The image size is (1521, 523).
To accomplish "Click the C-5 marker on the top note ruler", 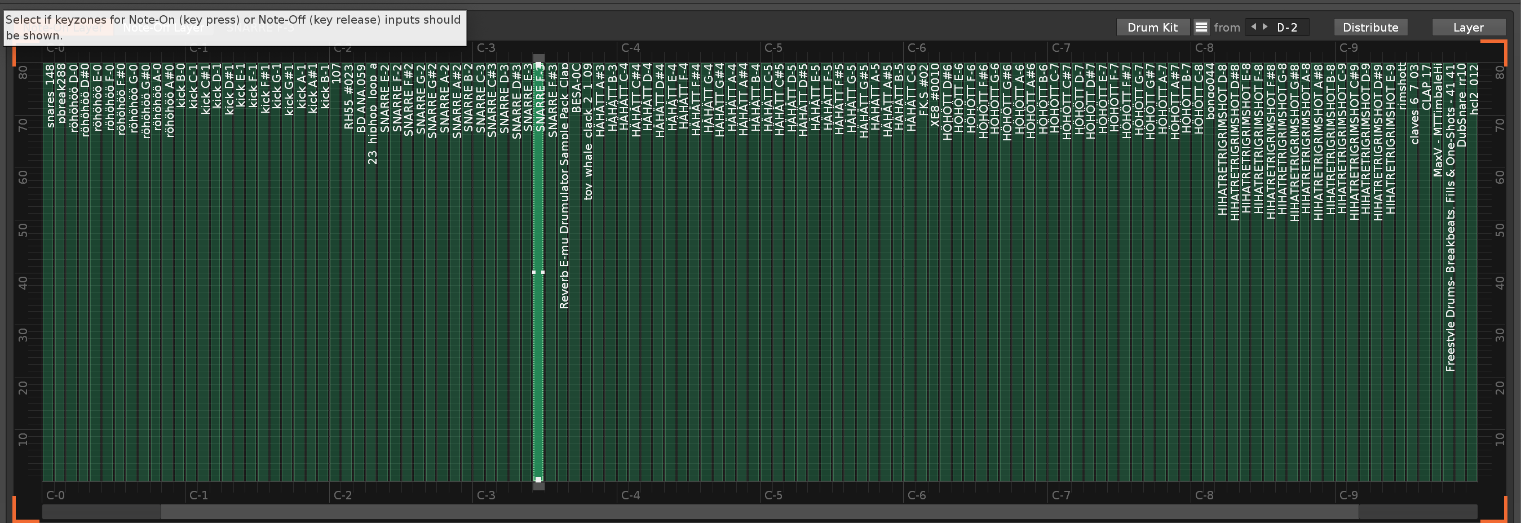I will click(x=773, y=48).
